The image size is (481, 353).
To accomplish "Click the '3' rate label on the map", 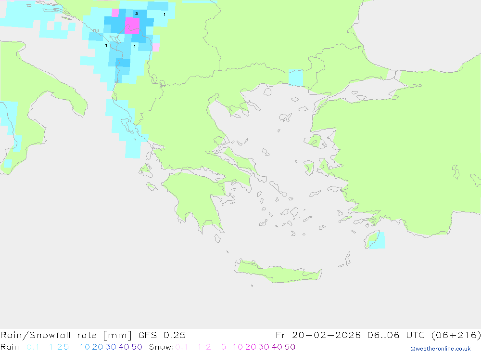I will [x=137, y=13].
